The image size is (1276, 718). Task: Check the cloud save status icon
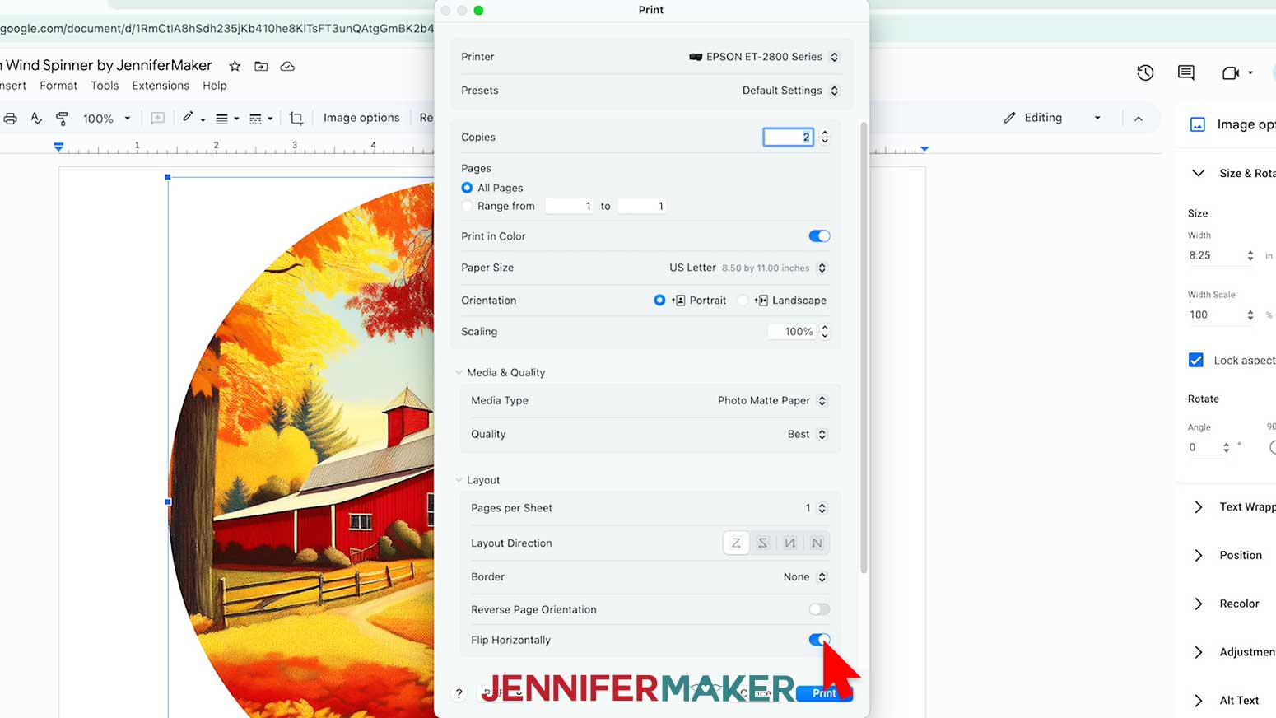click(x=287, y=66)
